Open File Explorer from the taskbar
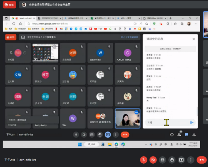This screenshot has width=208, height=167. click(110, 145)
